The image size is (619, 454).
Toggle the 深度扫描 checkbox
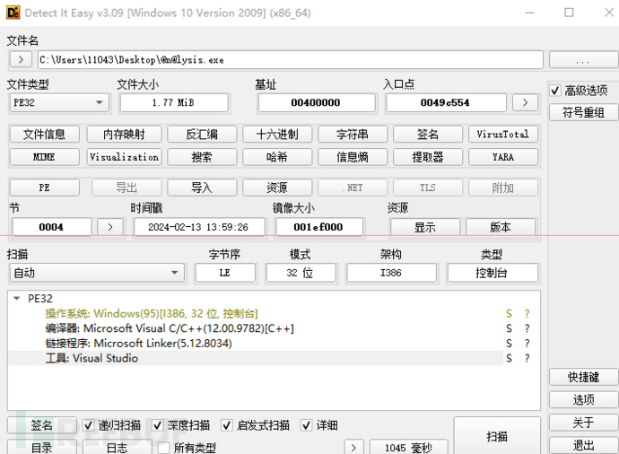tap(158, 425)
